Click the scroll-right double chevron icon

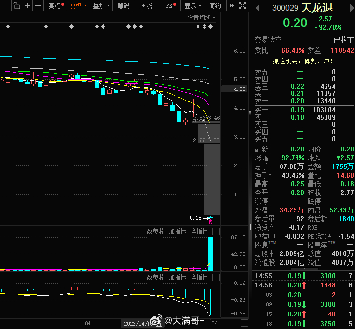[x=244, y=323]
